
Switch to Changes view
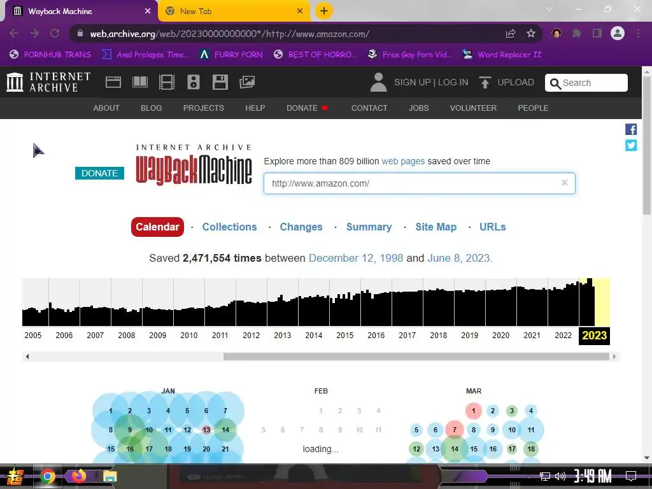(301, 227)
